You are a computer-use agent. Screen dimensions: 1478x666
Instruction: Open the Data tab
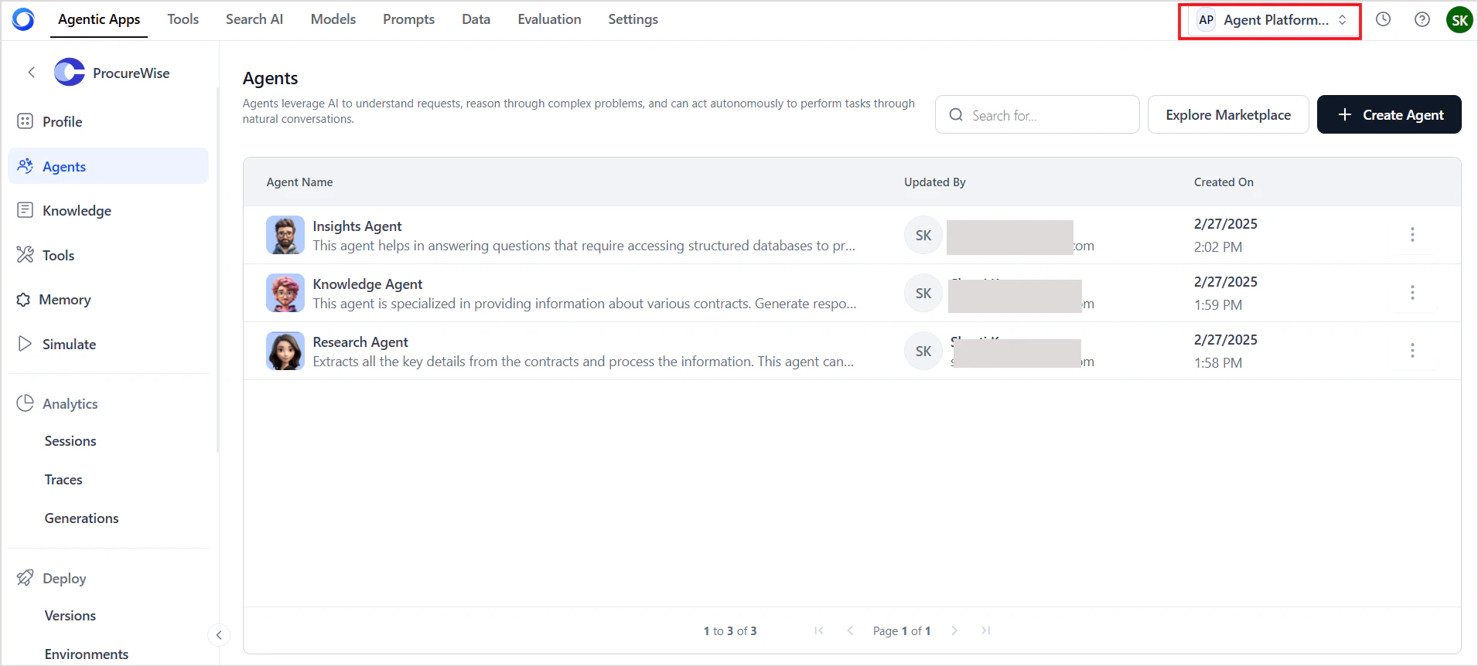476,19
